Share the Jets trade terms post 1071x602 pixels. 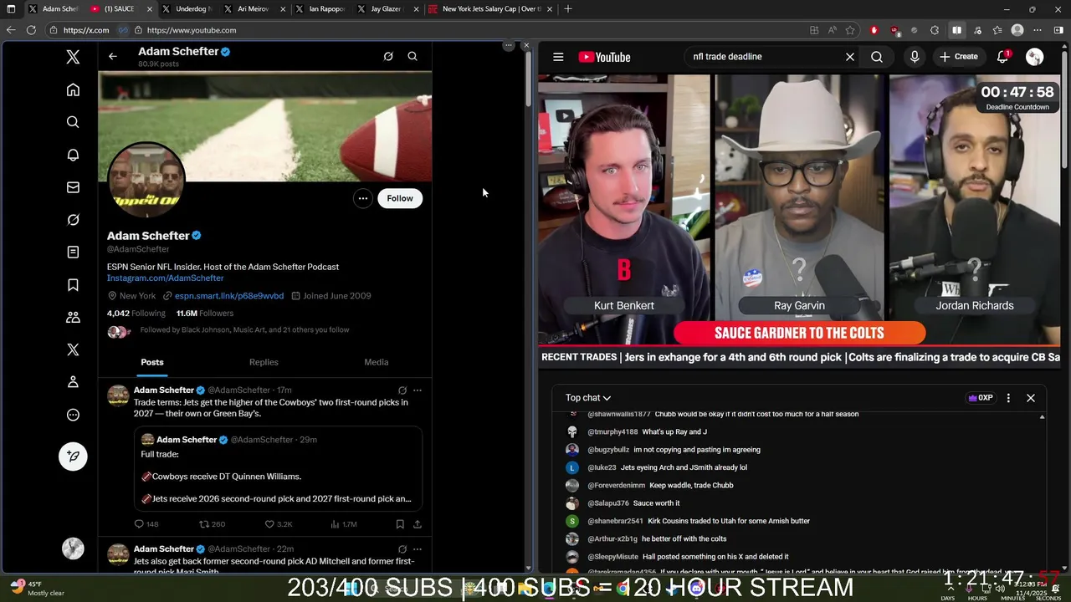(x=418, y=524)
